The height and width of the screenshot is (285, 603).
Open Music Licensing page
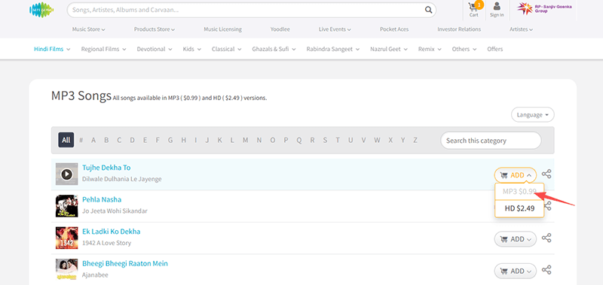pos(222,29)
